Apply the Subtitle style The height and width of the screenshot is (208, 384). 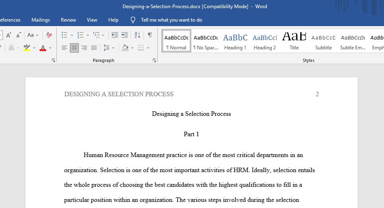click(323, 41)
